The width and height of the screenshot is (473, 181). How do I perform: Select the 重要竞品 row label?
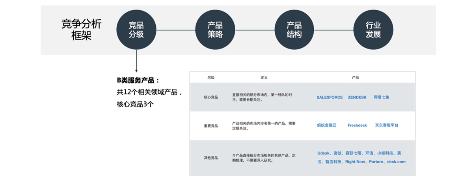tap(211, 126)
